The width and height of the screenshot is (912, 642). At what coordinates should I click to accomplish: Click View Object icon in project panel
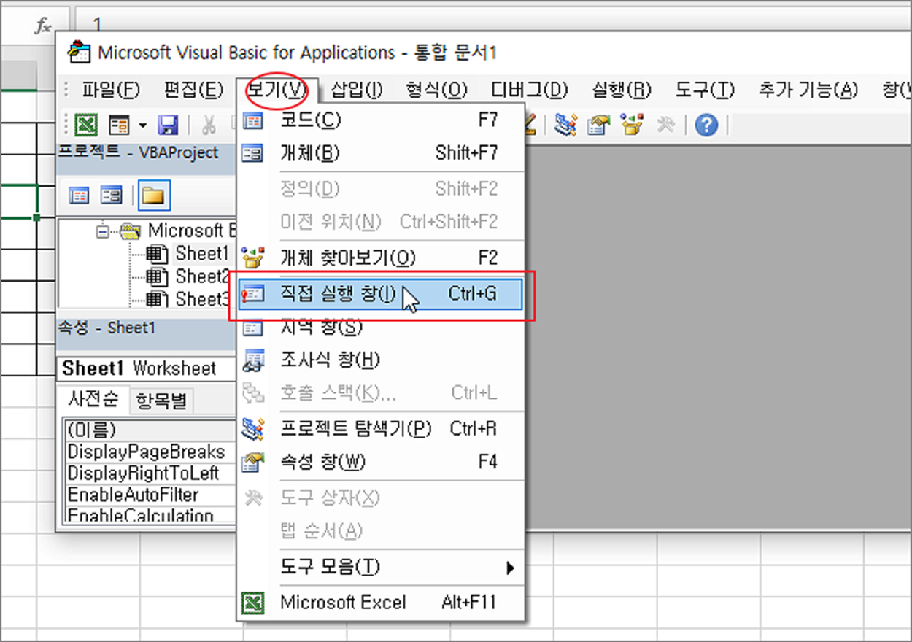[111, 195]
